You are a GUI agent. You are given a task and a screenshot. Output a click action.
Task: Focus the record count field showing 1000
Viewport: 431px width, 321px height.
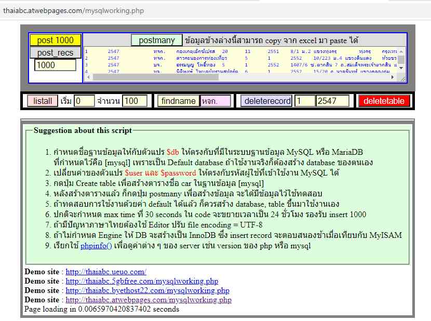click(x=55, y=65)
